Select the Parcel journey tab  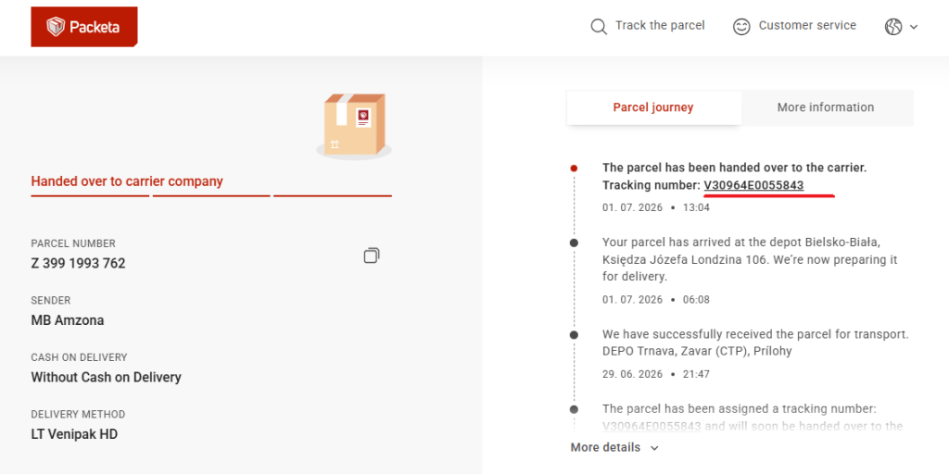tap(653, 107)
